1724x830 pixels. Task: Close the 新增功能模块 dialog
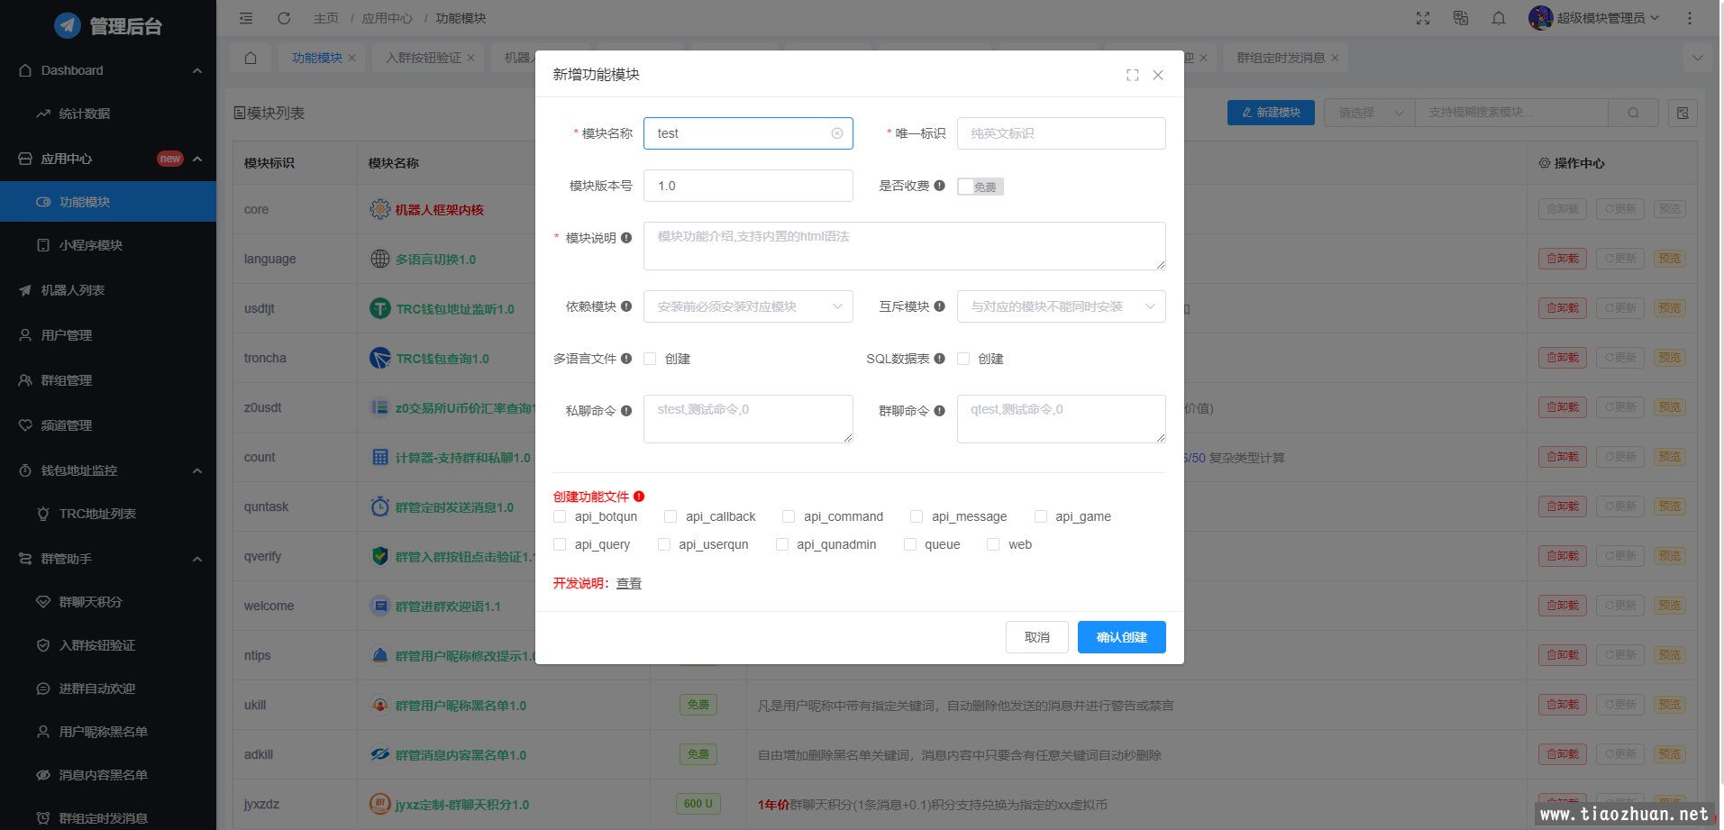(x=1158, y=75)
